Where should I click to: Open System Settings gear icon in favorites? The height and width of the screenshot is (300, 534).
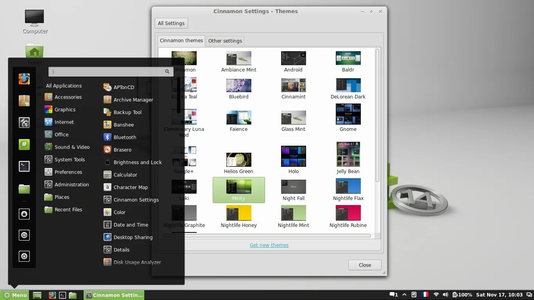coord(24,123)
